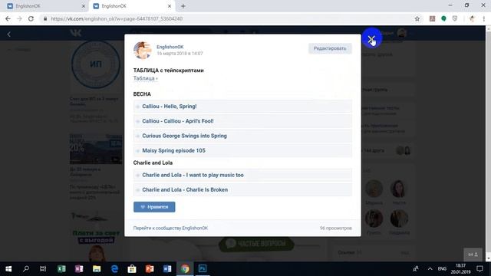Open People icon in system tray

[416, 269]
